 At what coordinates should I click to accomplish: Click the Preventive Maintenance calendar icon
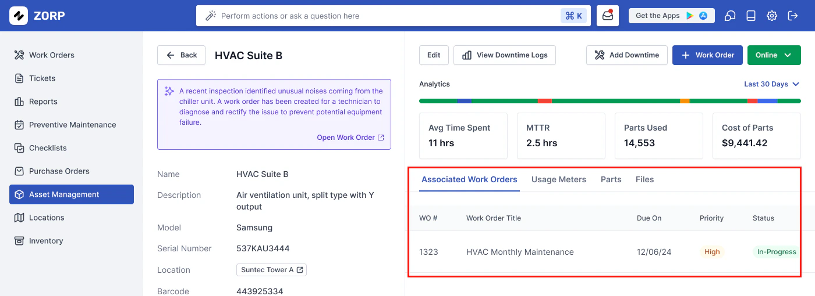click(x=19, y=125)
